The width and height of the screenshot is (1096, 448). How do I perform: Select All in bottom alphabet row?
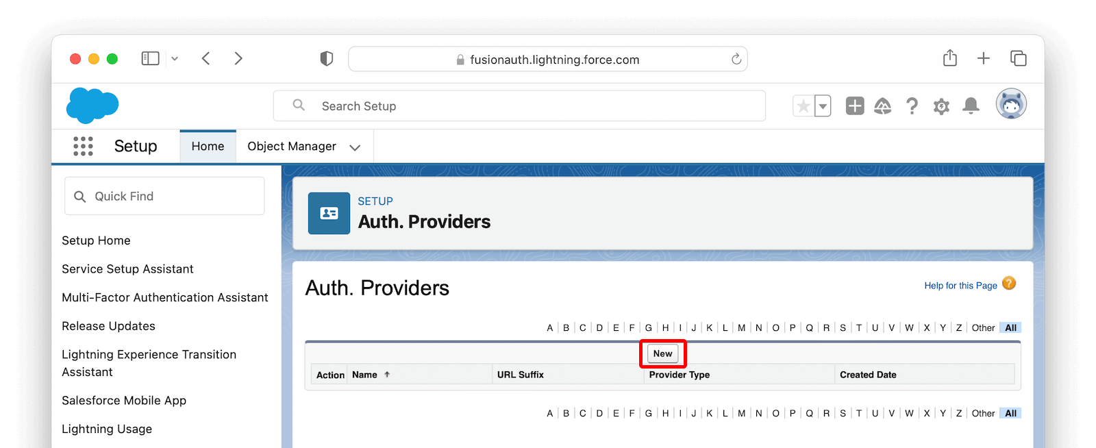1010,413
